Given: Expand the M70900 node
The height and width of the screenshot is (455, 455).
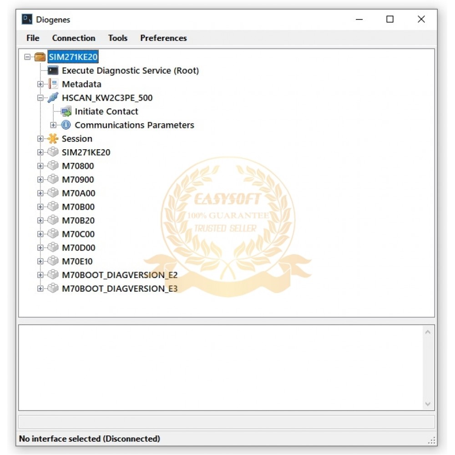Looking at the screenshot, I should pos(40,180).
